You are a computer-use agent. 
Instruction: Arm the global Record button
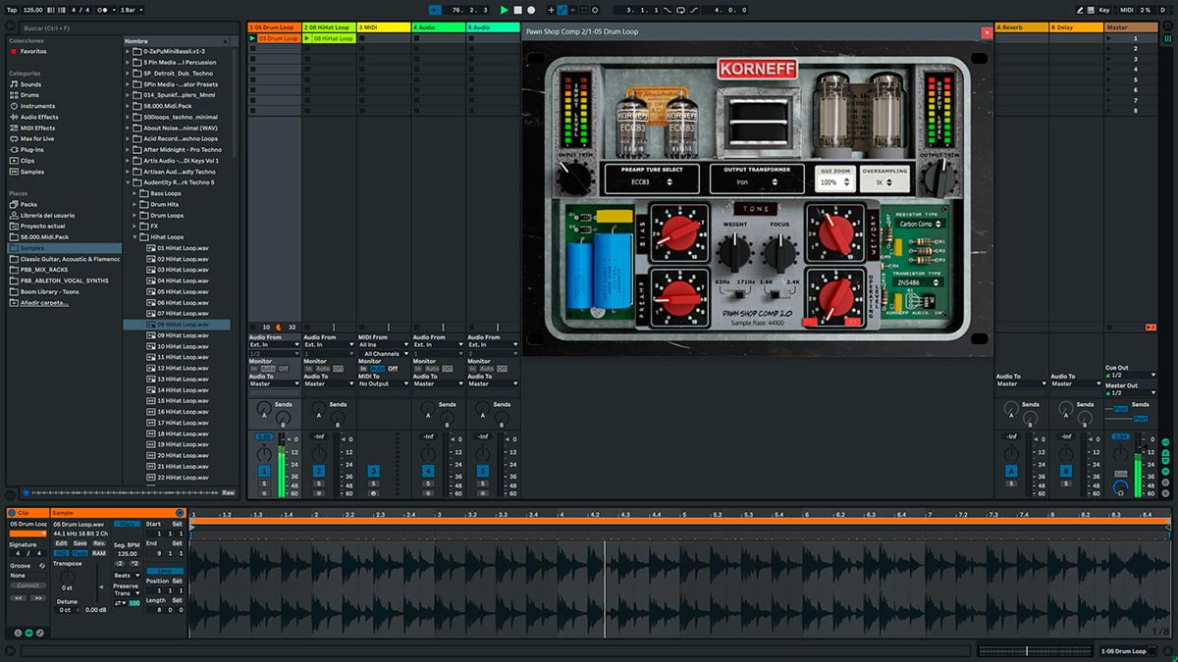(x=532, y=10)
